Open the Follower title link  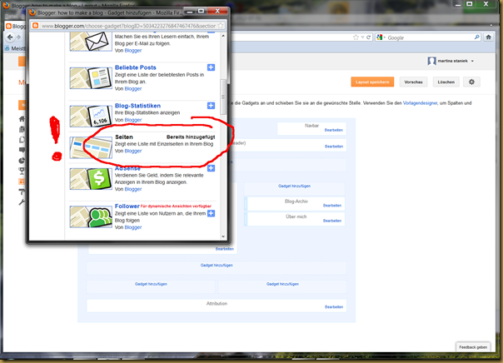(127, 206)
